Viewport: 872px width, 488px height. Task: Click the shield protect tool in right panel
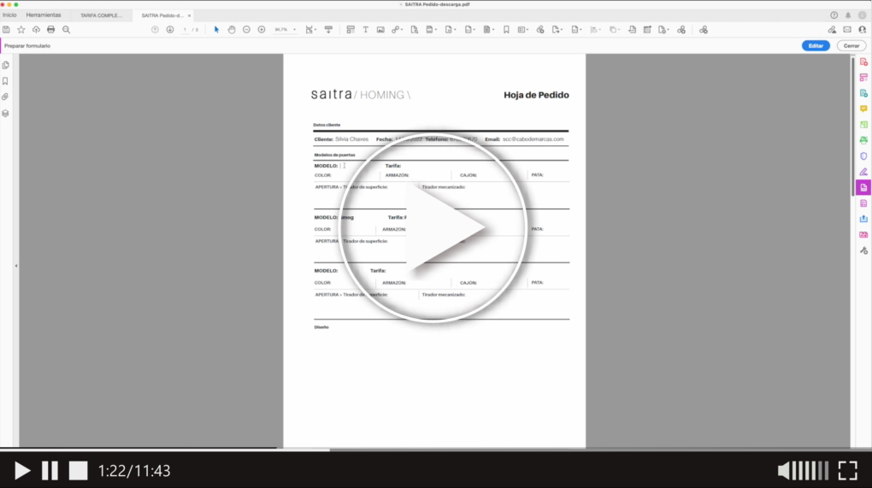click(x=863, y=156)
